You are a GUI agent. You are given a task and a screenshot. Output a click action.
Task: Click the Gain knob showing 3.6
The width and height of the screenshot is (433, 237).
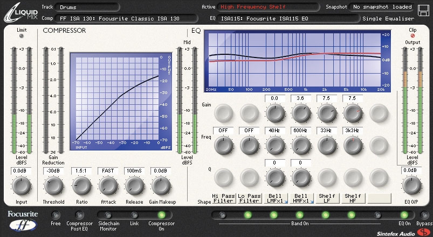coord(301,113)
